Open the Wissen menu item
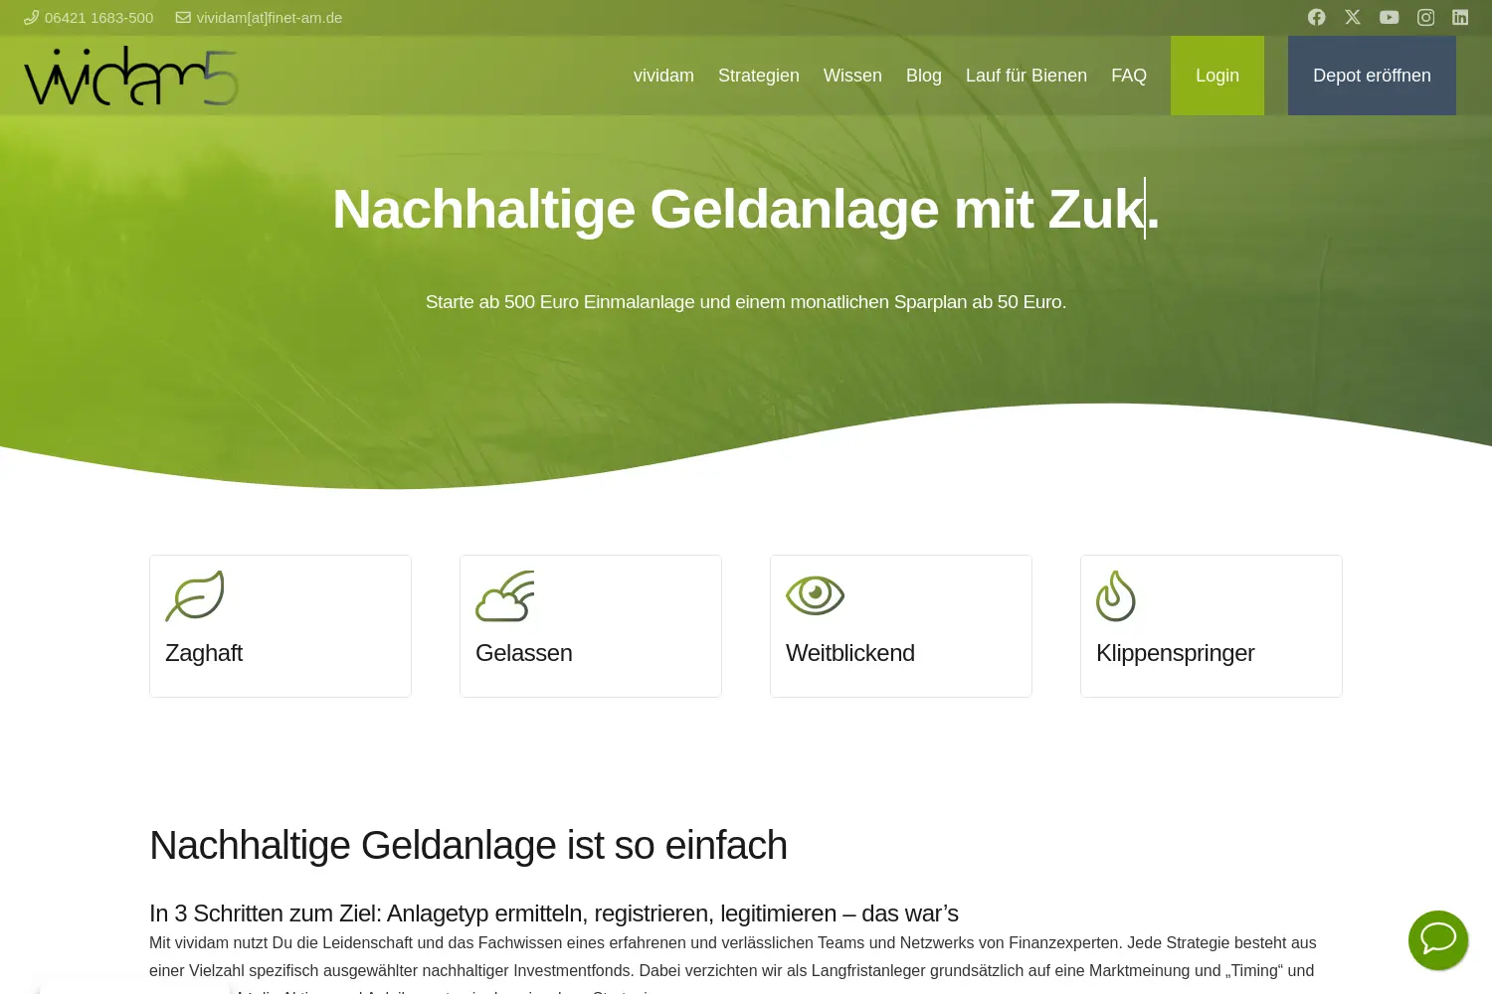Viewport: 1492px width, 994px height. (x=852, y=76)
